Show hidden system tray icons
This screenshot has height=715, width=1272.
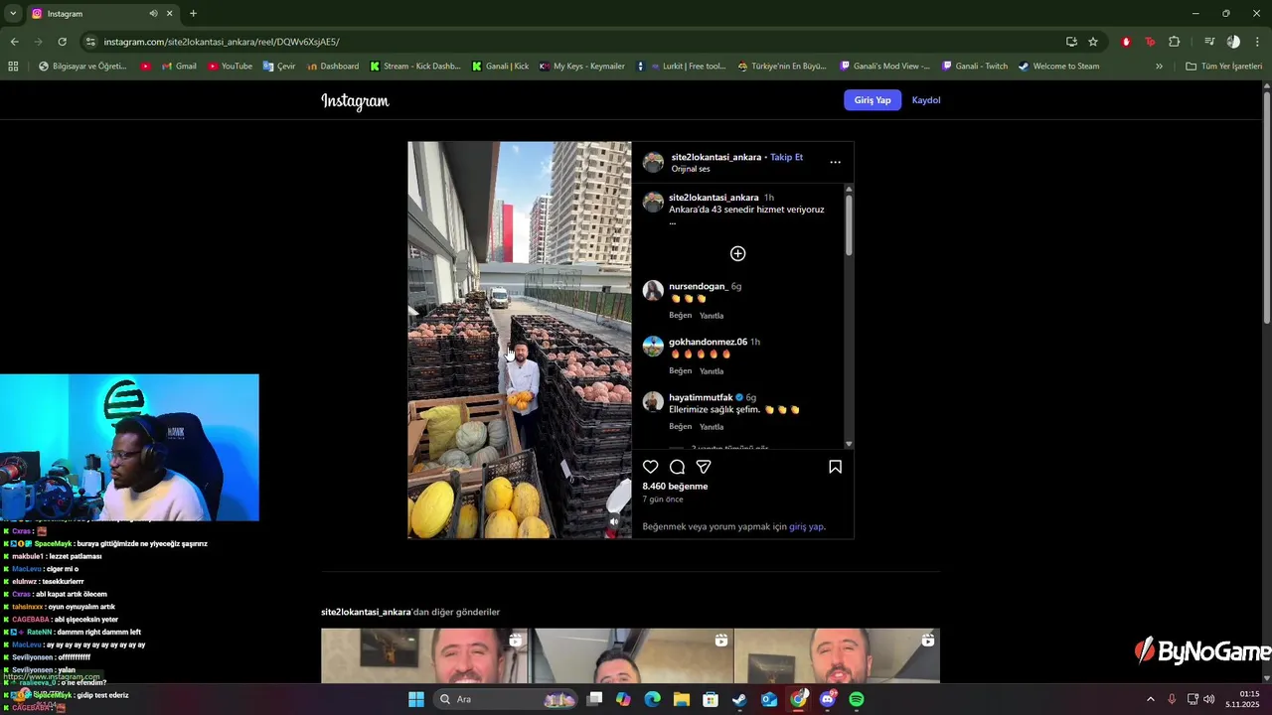tap(1151, 699)
